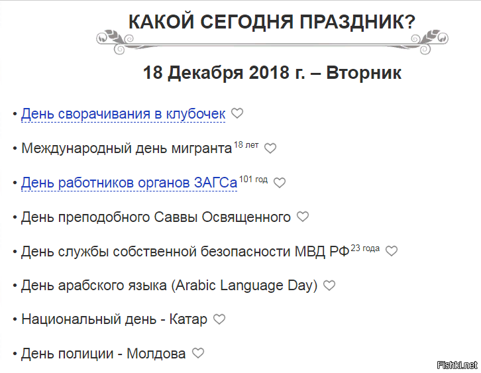Click the Fishki.net watermark logo
The image size is (481, 373).
457,364
